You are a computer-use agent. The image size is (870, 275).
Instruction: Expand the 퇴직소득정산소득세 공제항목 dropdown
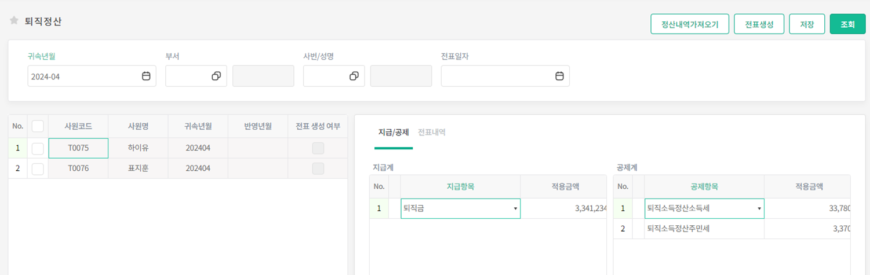(x=759, y=209)
